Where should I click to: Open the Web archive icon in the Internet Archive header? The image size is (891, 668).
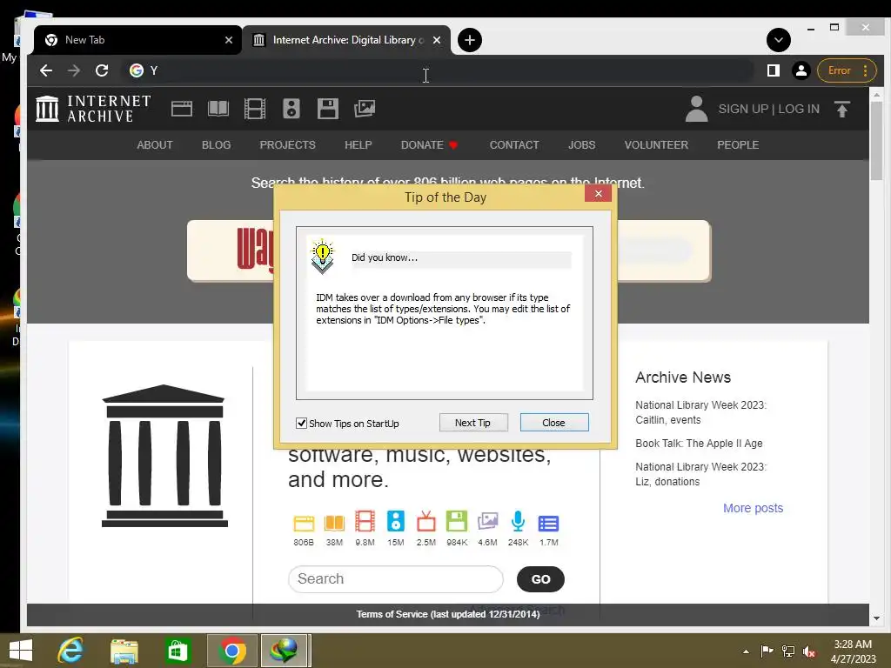tap(182, 109)
